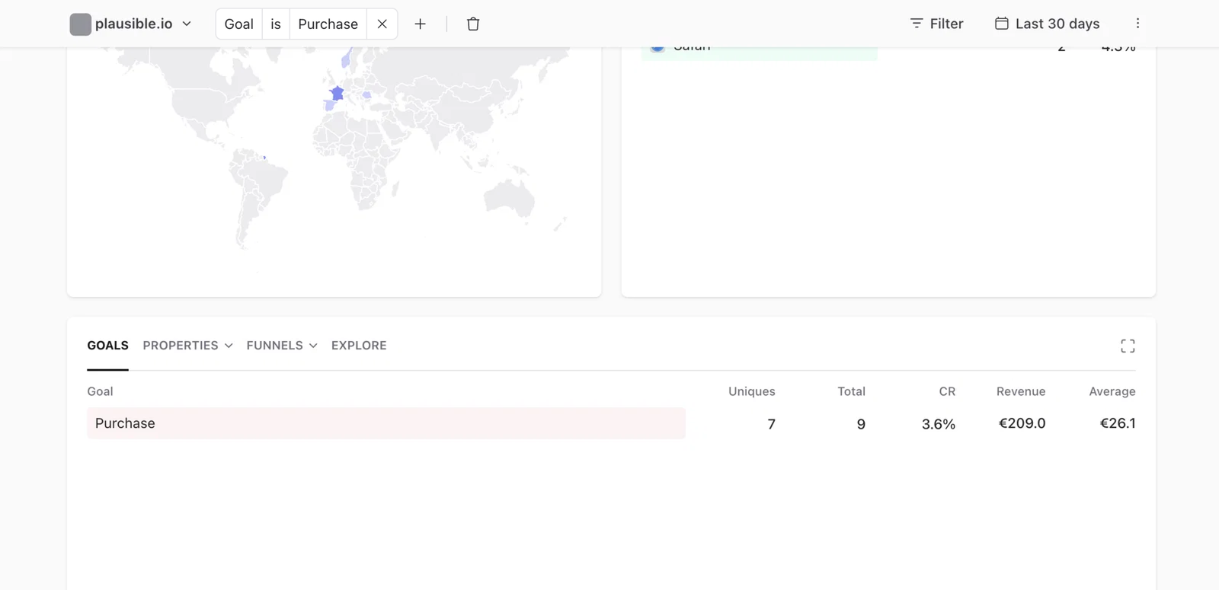Click the plausible.io site favicon
1219x590 pixels.
click(x=80, y=24)
